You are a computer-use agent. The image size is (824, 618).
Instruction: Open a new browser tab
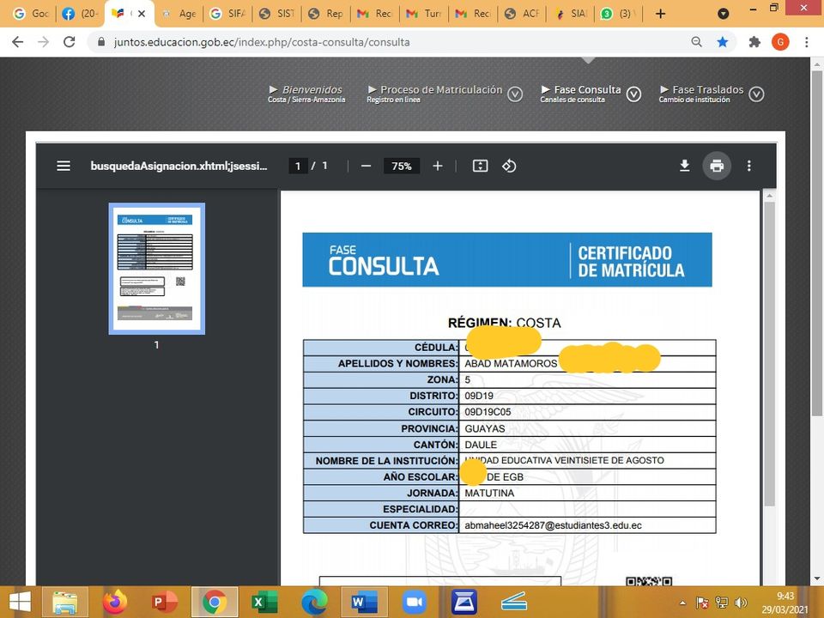coord(660,14)
